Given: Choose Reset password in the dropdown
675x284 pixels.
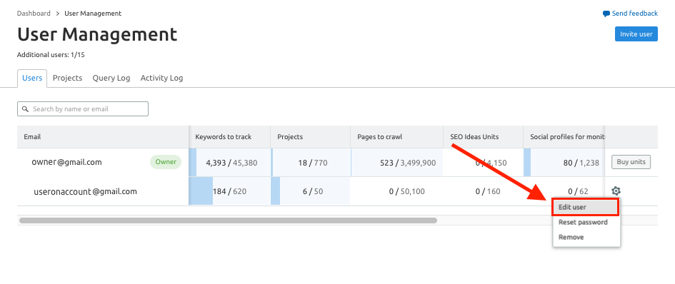Looking at the screenshot, I should [x=583, y=222].
